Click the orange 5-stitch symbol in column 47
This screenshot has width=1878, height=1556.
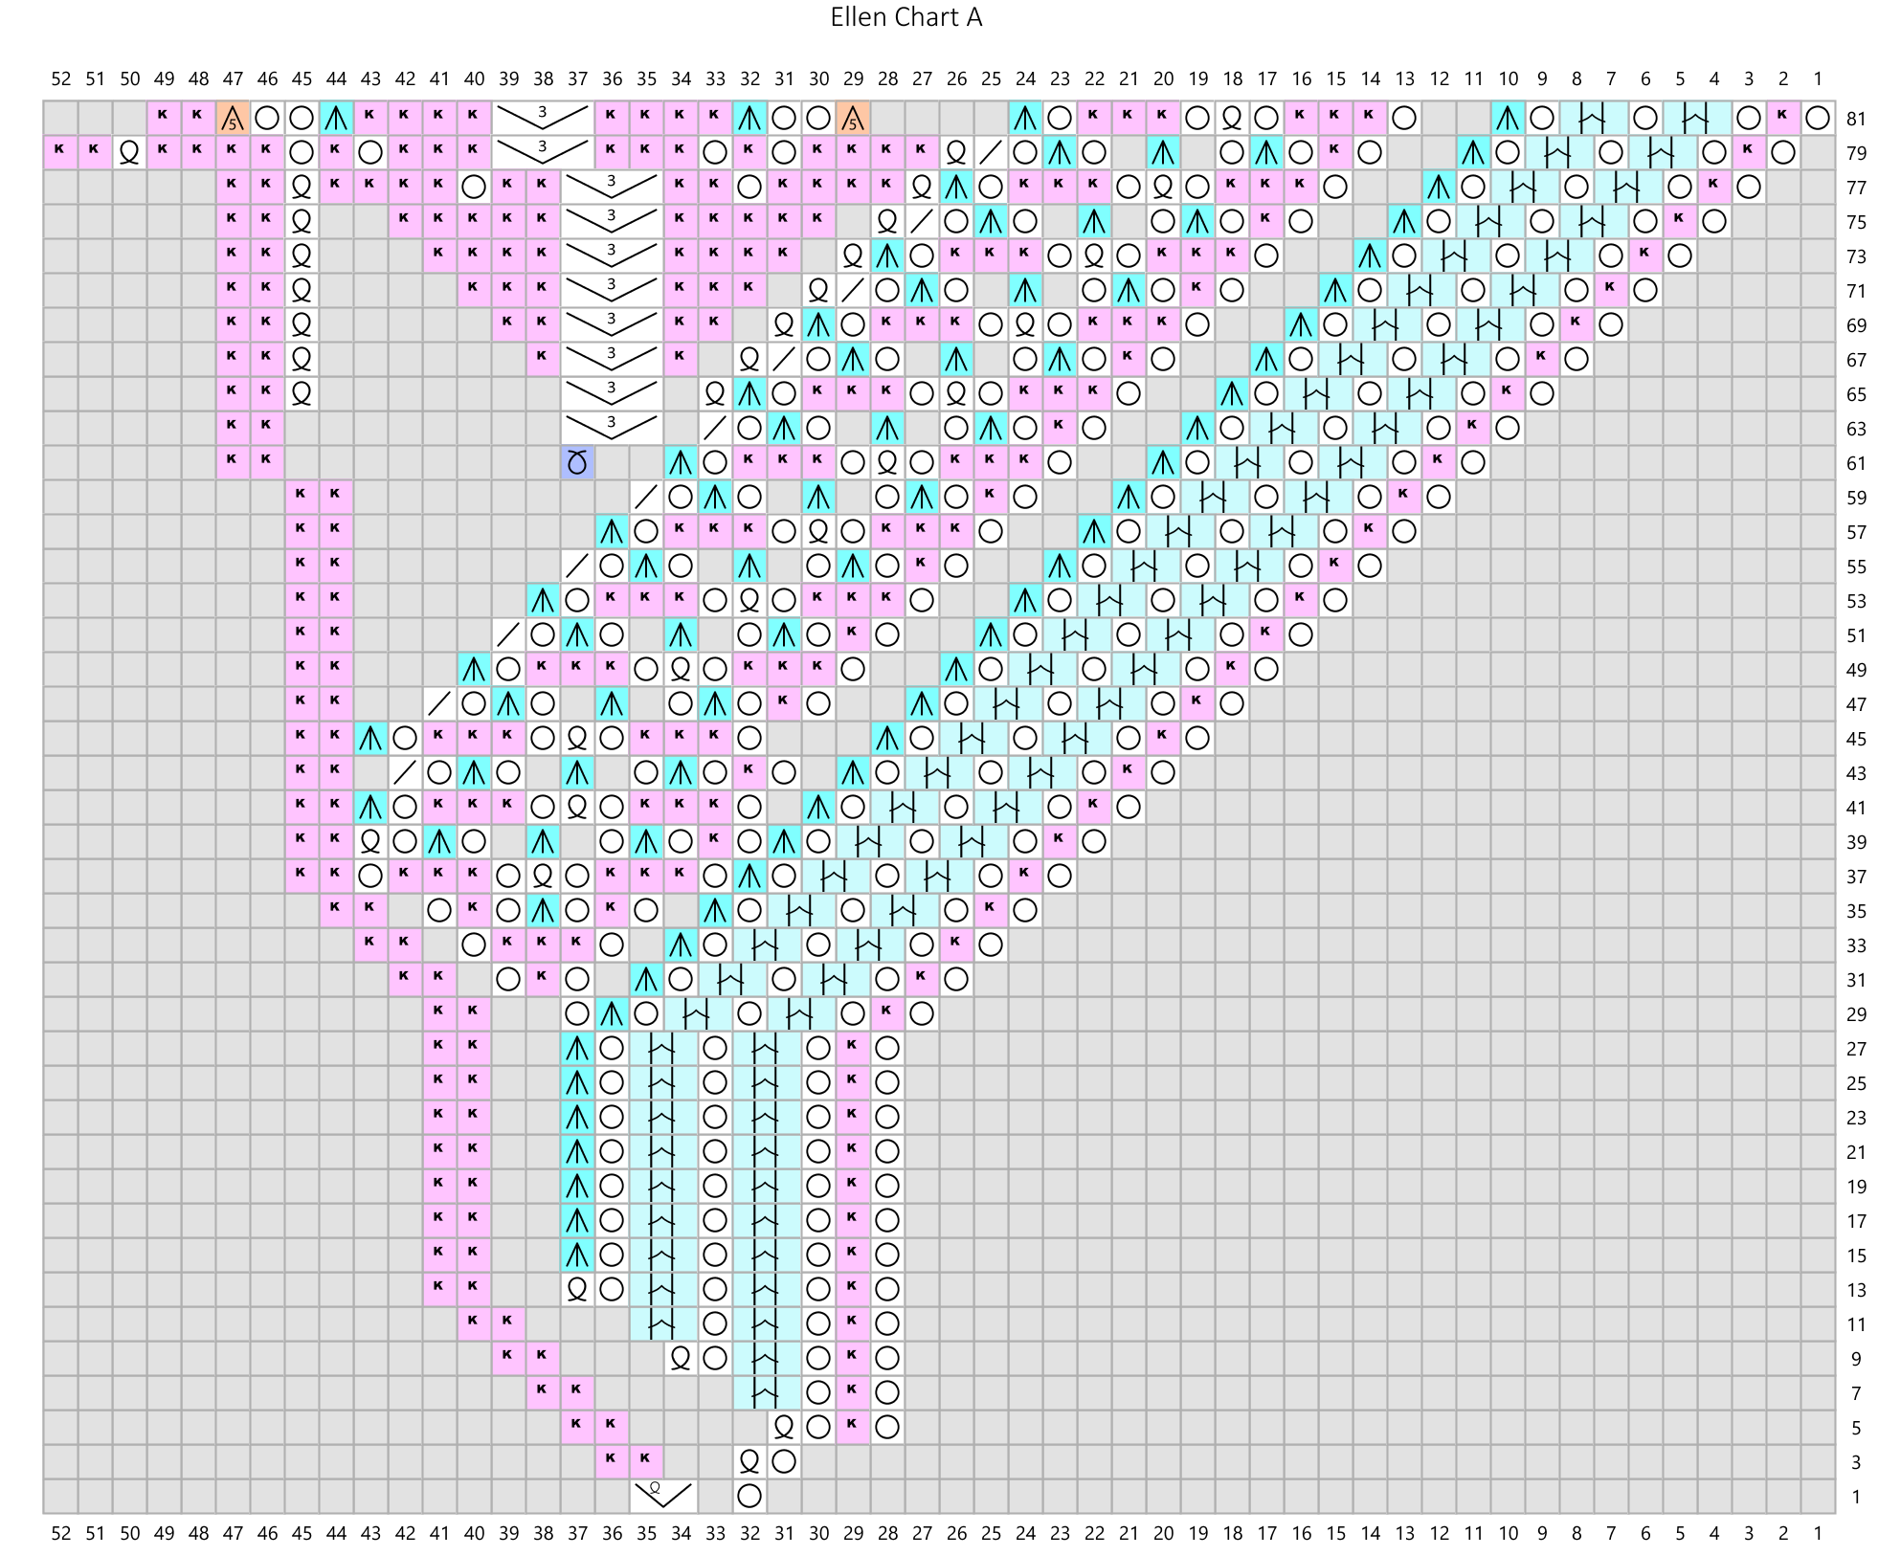[233, 118]
